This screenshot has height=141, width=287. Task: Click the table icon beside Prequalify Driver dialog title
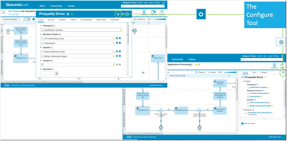(68, 14)
